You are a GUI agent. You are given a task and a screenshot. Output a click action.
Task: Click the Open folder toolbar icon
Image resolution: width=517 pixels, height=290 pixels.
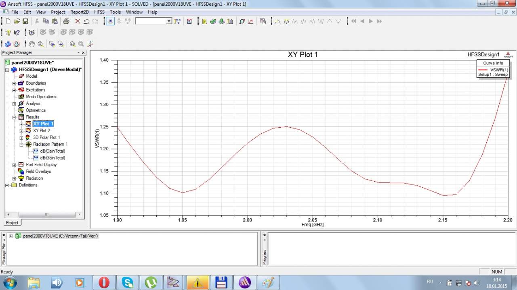pyautogui.click(x=17, y=21)
